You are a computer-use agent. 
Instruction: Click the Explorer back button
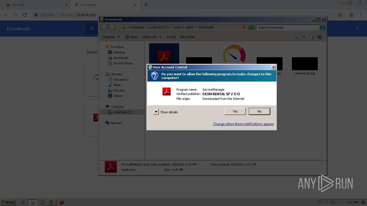104,27
